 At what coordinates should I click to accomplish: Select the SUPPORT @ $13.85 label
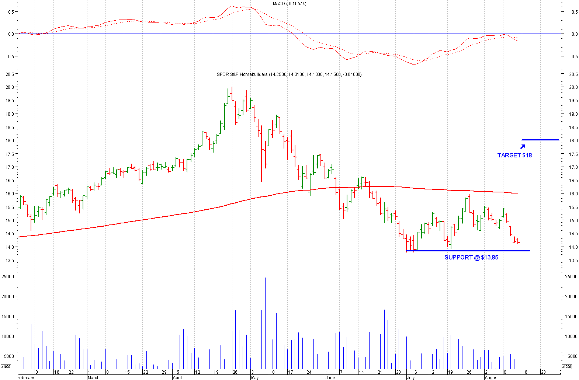click(471, 257)
